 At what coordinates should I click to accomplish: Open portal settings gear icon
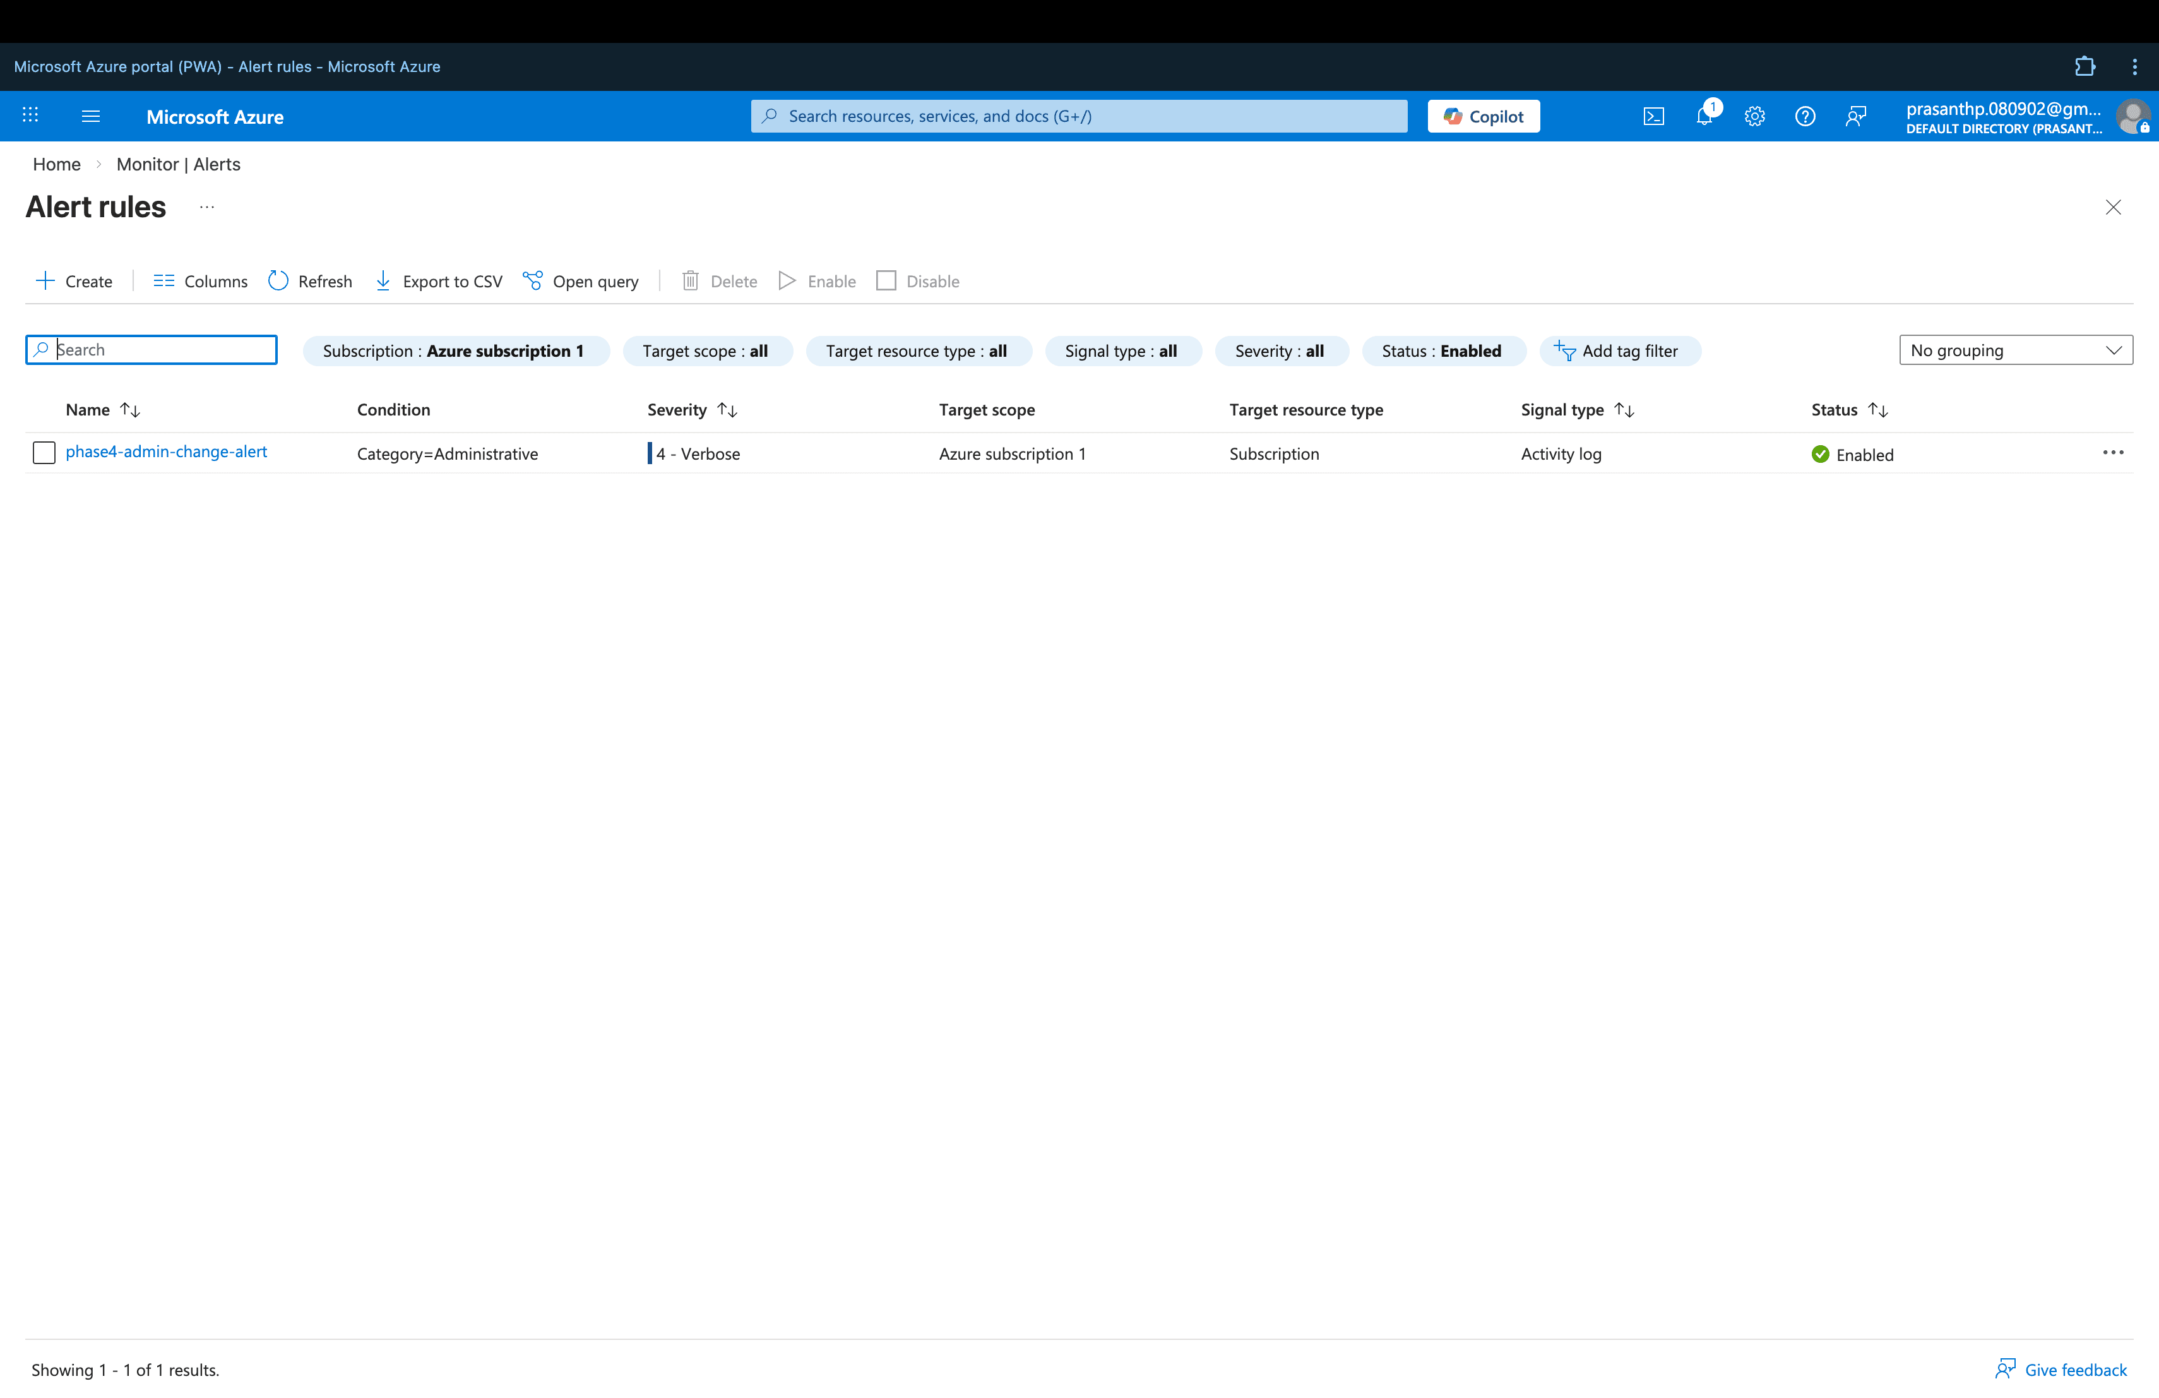coord(1754,116)
